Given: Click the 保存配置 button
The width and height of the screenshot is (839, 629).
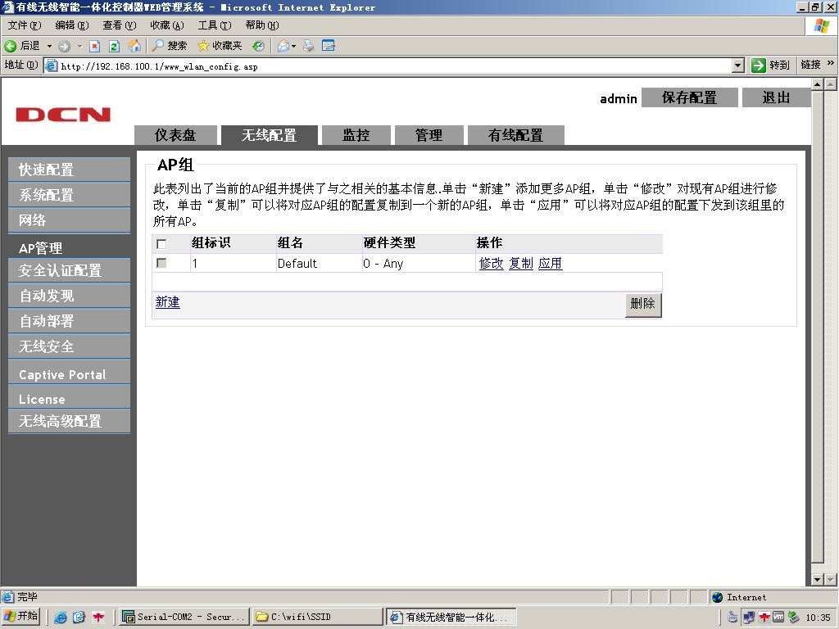Looking at the screenshot, I should click(x=689, y=98).
